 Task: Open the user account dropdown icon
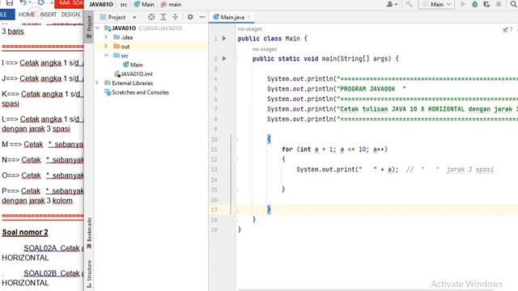coord(392,4)
